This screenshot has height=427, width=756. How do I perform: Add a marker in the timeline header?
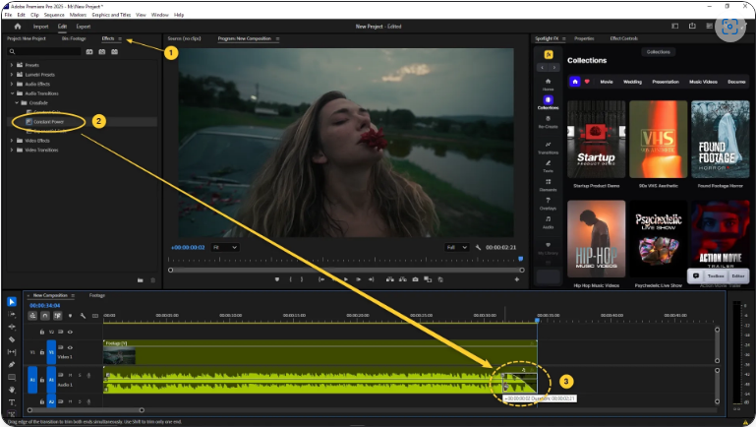pyautogui.click(x=70, y=316)
